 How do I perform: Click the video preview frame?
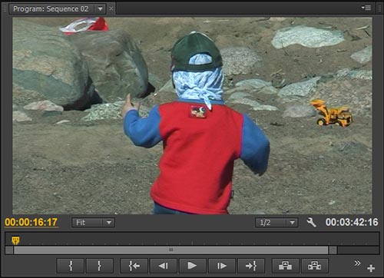pyautogui.click(x=192, y=115)
